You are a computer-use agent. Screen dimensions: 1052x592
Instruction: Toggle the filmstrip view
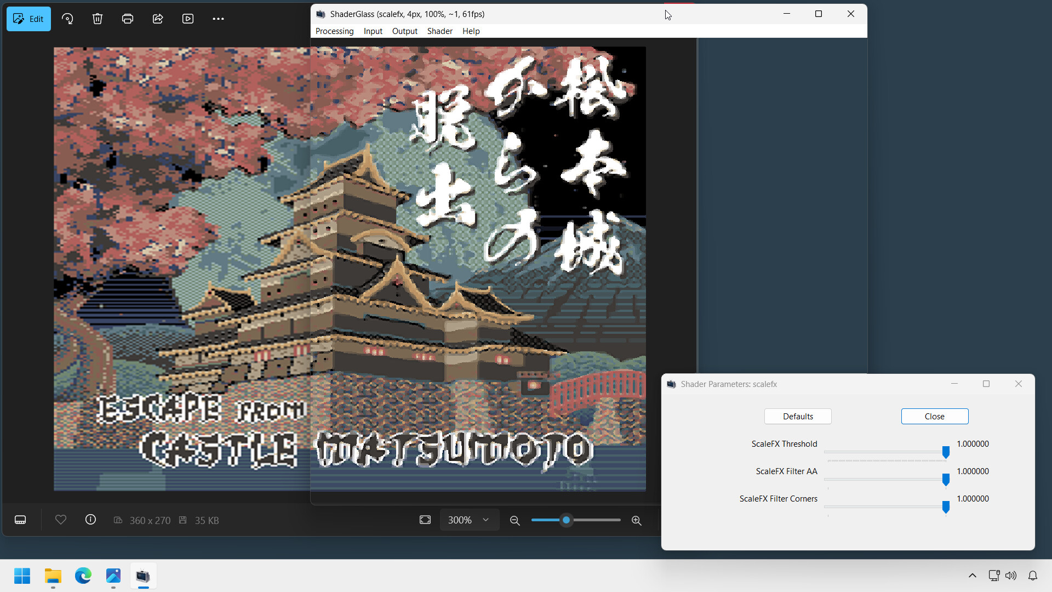pyautogui.click(x=20, y=520)
